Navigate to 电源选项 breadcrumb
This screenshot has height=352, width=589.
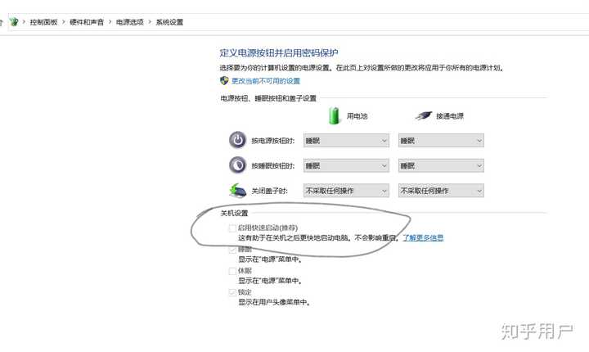130,22
